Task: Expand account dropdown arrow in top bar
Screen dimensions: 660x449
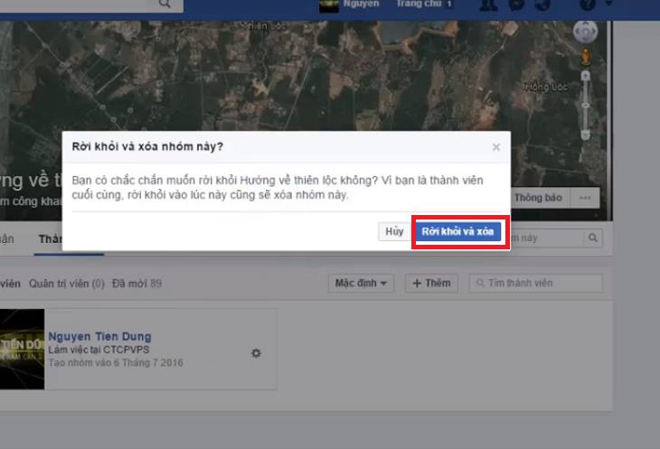Action: (608, 4)
